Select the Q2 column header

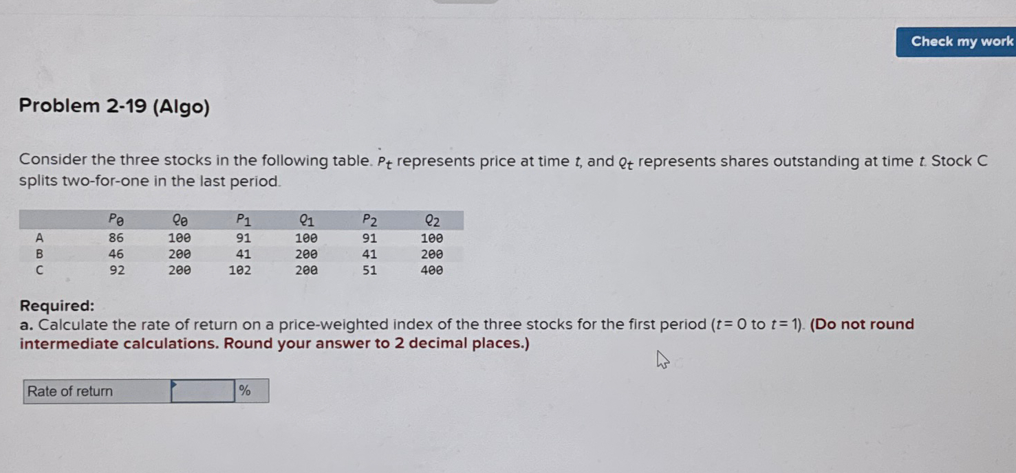click(431, 220)
